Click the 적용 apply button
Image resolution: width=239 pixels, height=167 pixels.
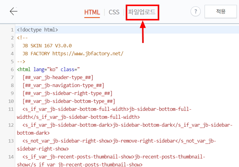coord(220,12)
